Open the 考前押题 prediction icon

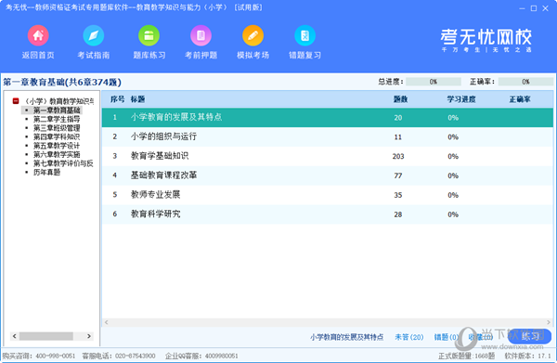pyautogui.click(x=201, y=35)
